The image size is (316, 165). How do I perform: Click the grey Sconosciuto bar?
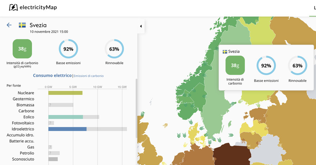(53, 159)
